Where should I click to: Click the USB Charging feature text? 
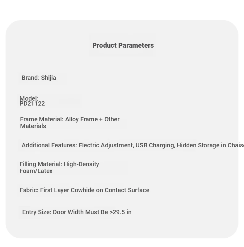155,145
